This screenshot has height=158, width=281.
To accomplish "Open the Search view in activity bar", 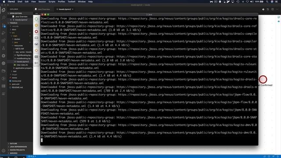I will click(4, 18).
